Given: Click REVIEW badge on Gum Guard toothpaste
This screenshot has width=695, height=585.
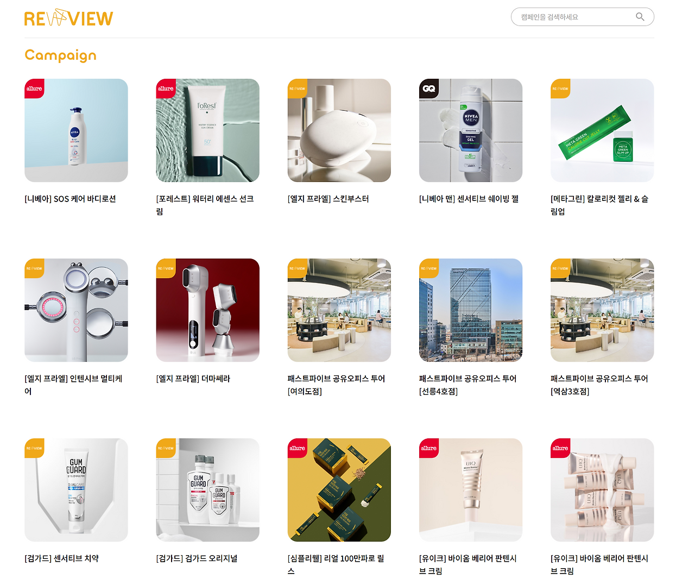Looking at the screenshot, I should (34, 448).
